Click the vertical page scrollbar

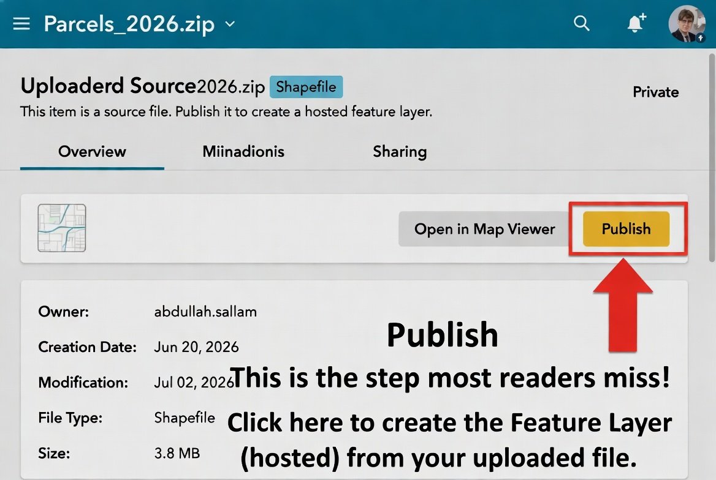(x=712, y=157)
